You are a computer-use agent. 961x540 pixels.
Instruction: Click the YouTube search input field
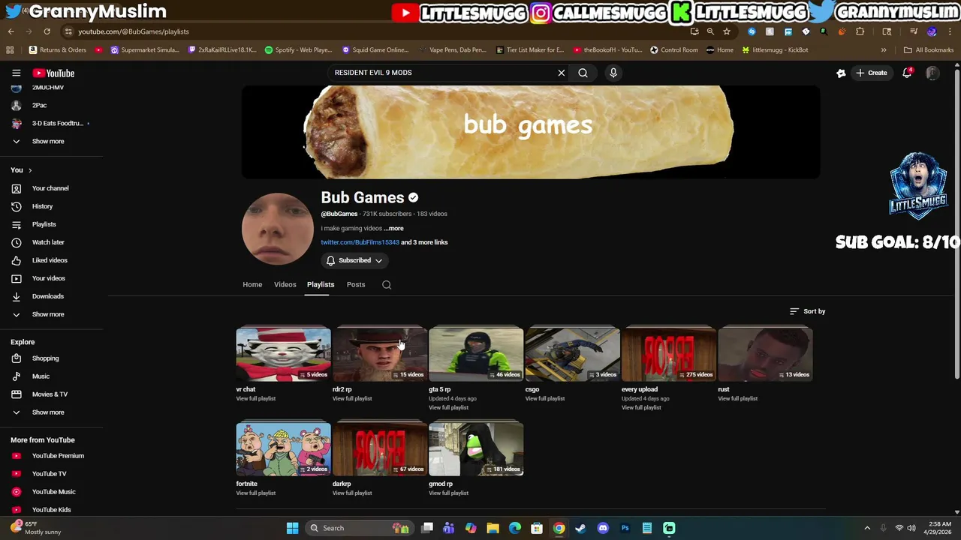[x=443, y=73]
